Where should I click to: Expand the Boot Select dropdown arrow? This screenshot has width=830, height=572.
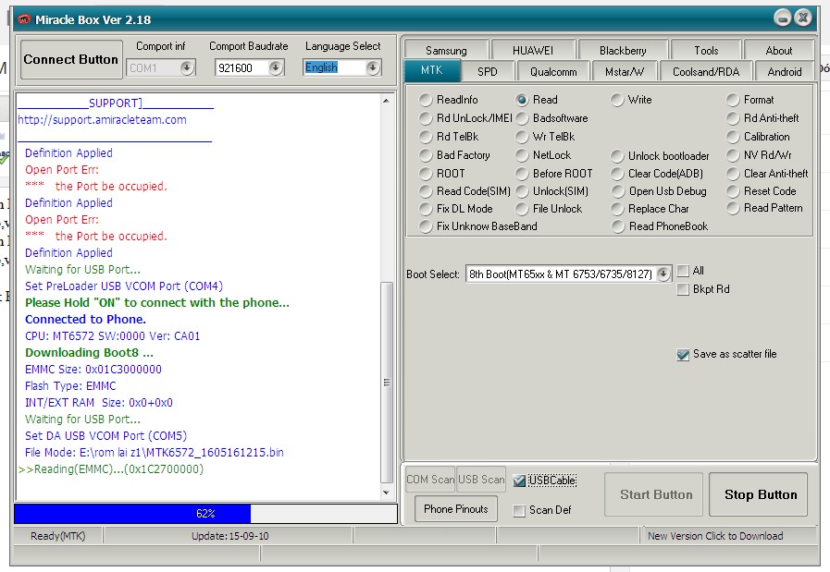pyautogui.click(x=663, y=274)
